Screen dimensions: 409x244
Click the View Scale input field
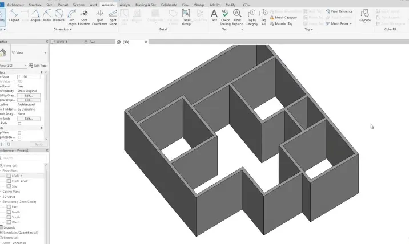pyautogui.click(x=29, y=76)
